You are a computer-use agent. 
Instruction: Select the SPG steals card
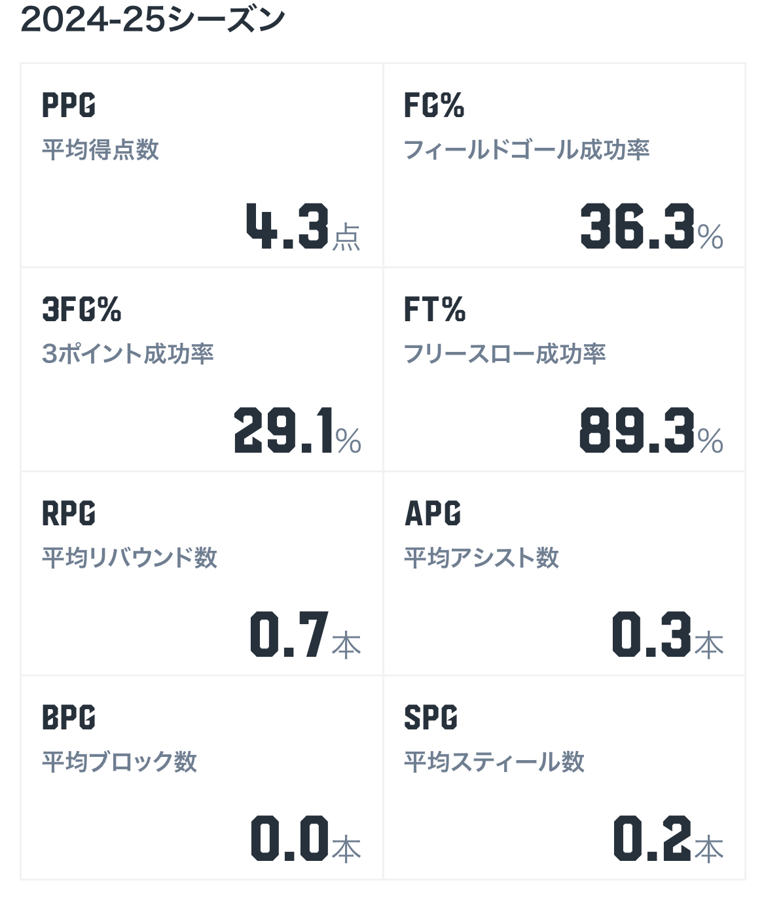click(564, 778)
